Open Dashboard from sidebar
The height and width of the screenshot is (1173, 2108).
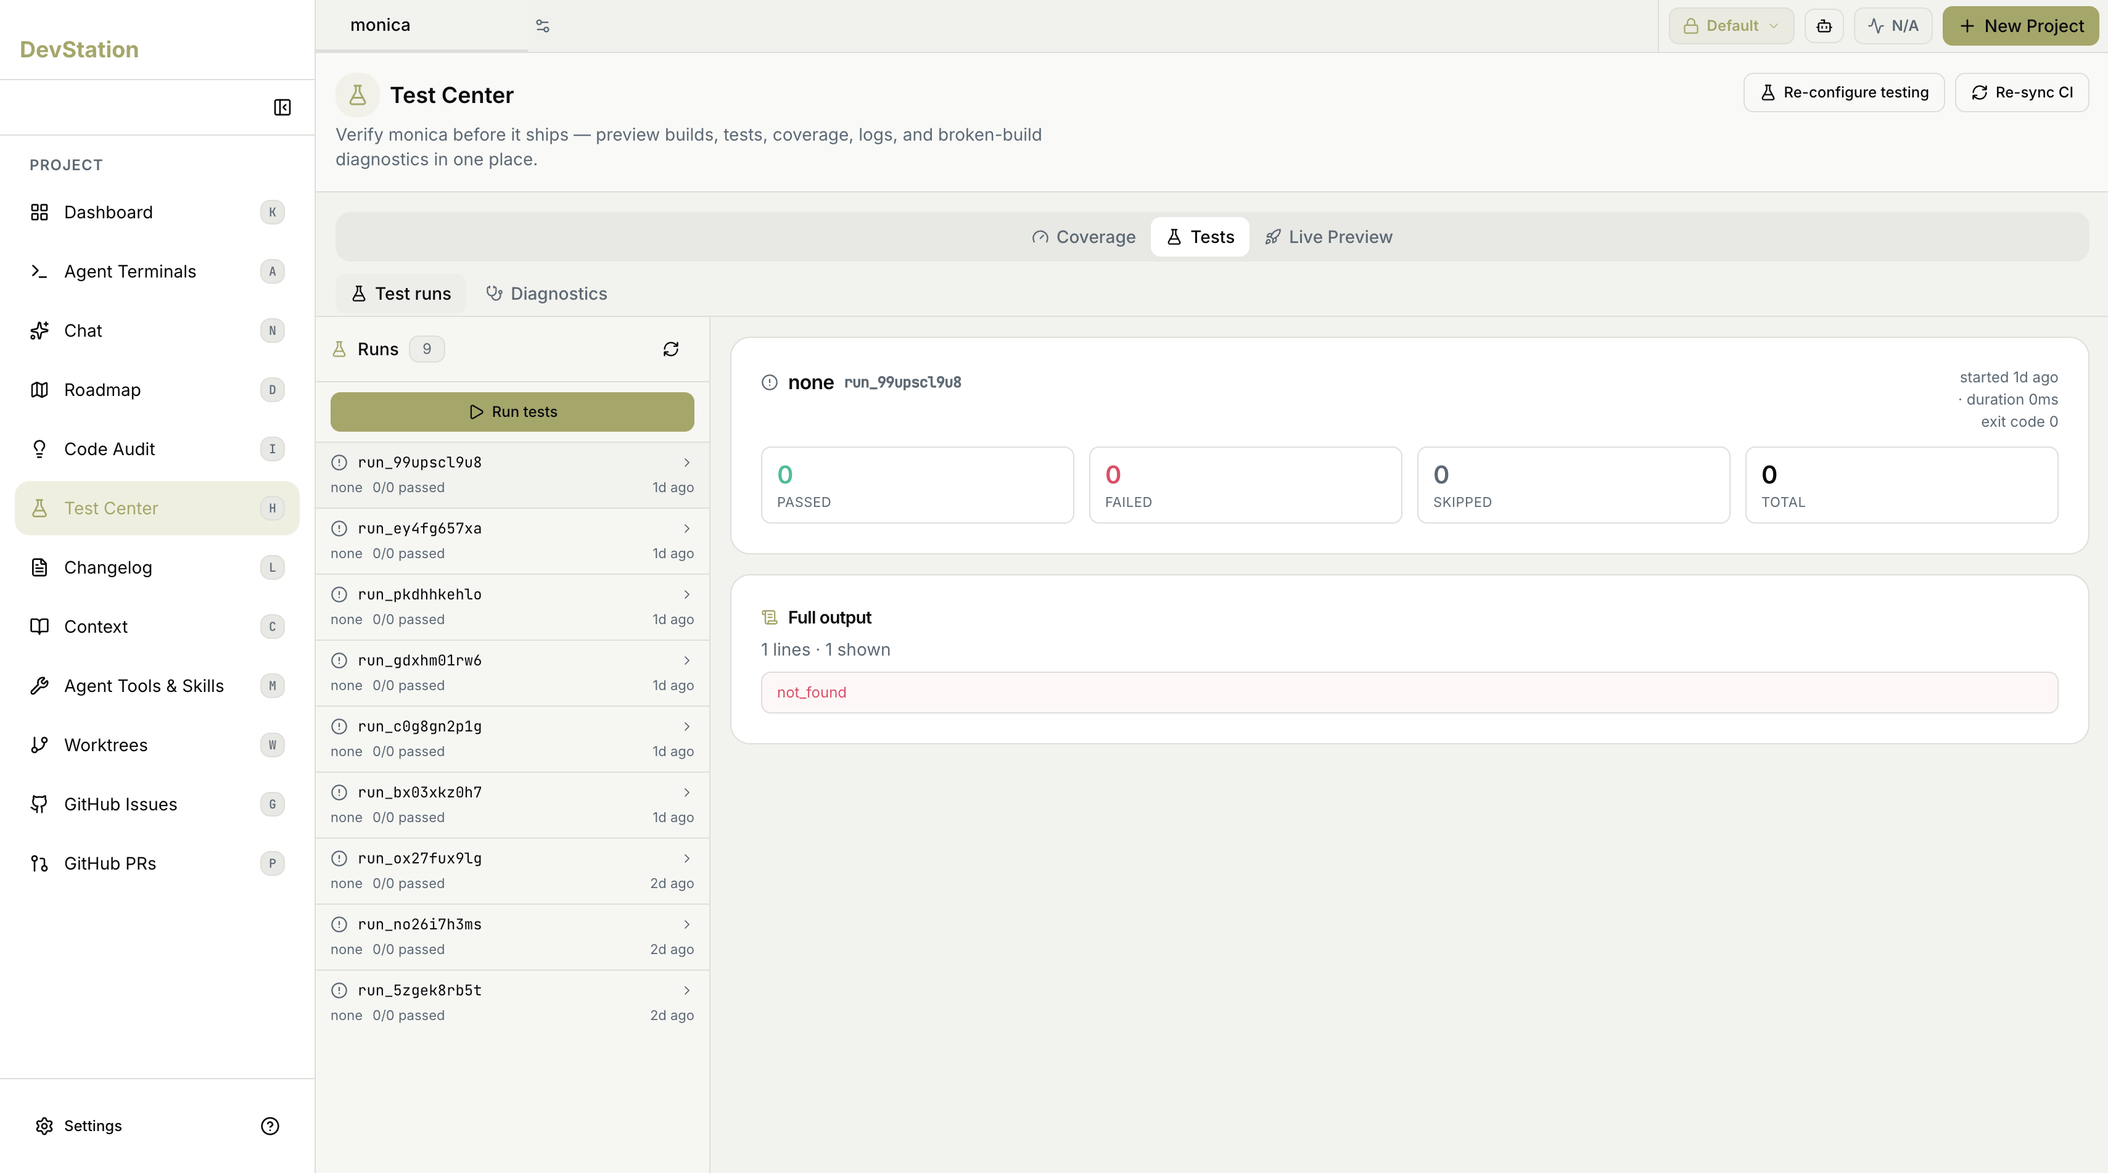[157, 212]
